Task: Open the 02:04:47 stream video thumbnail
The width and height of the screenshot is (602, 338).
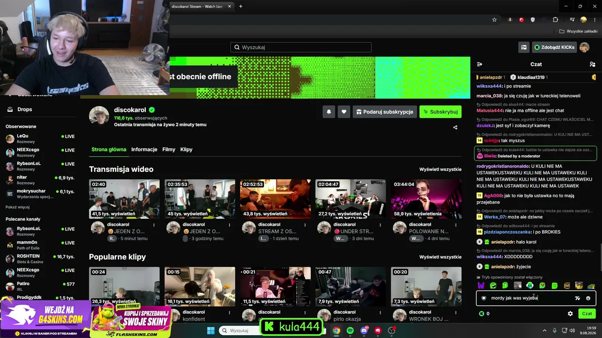Action: (x=351, y=199)
